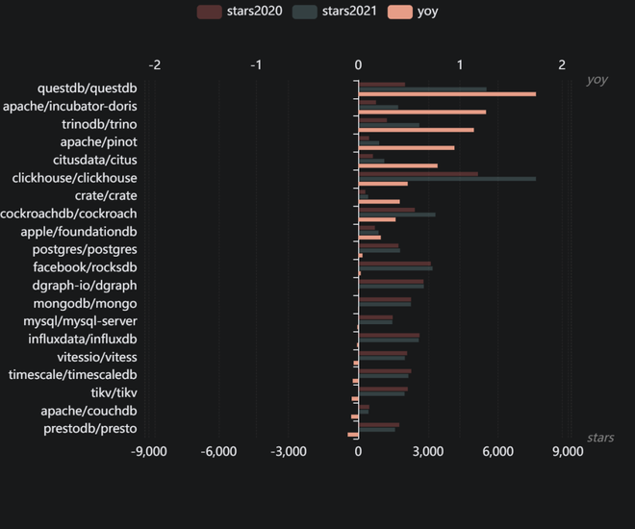Click the salmon yoy legend swatch
This screenshot has height=529, width=635.
(400, 12)
